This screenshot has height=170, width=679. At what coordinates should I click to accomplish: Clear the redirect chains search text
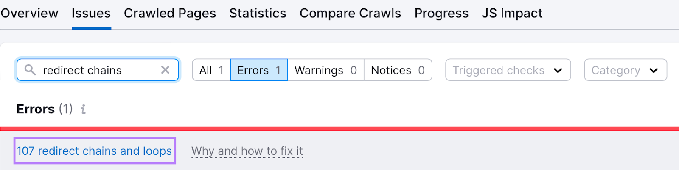point(165,70)
